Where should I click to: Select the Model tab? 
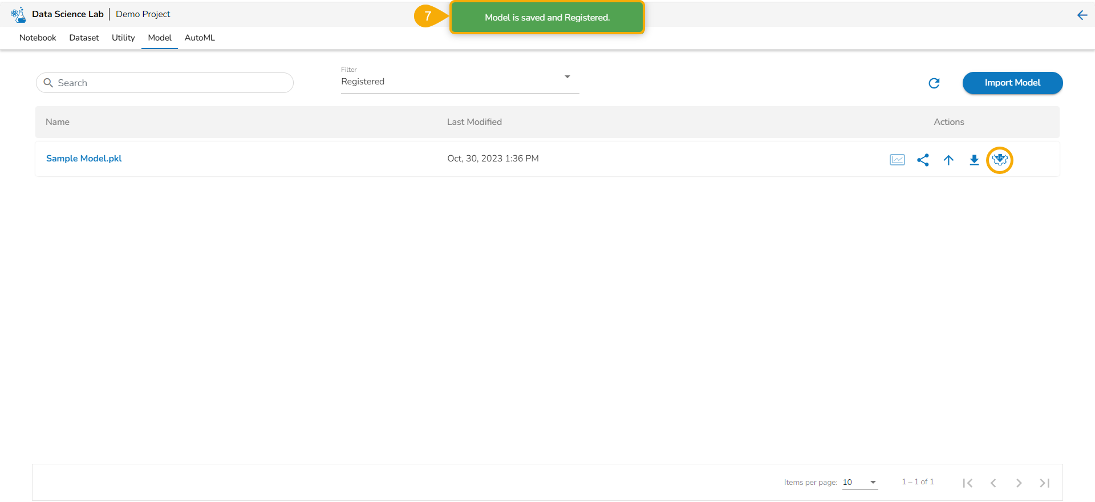click(160, 38)
